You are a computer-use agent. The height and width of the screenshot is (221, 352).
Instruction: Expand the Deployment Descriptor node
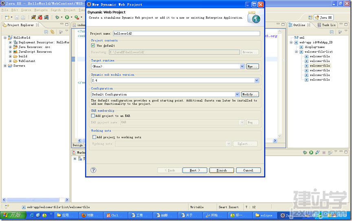[10, 42]
